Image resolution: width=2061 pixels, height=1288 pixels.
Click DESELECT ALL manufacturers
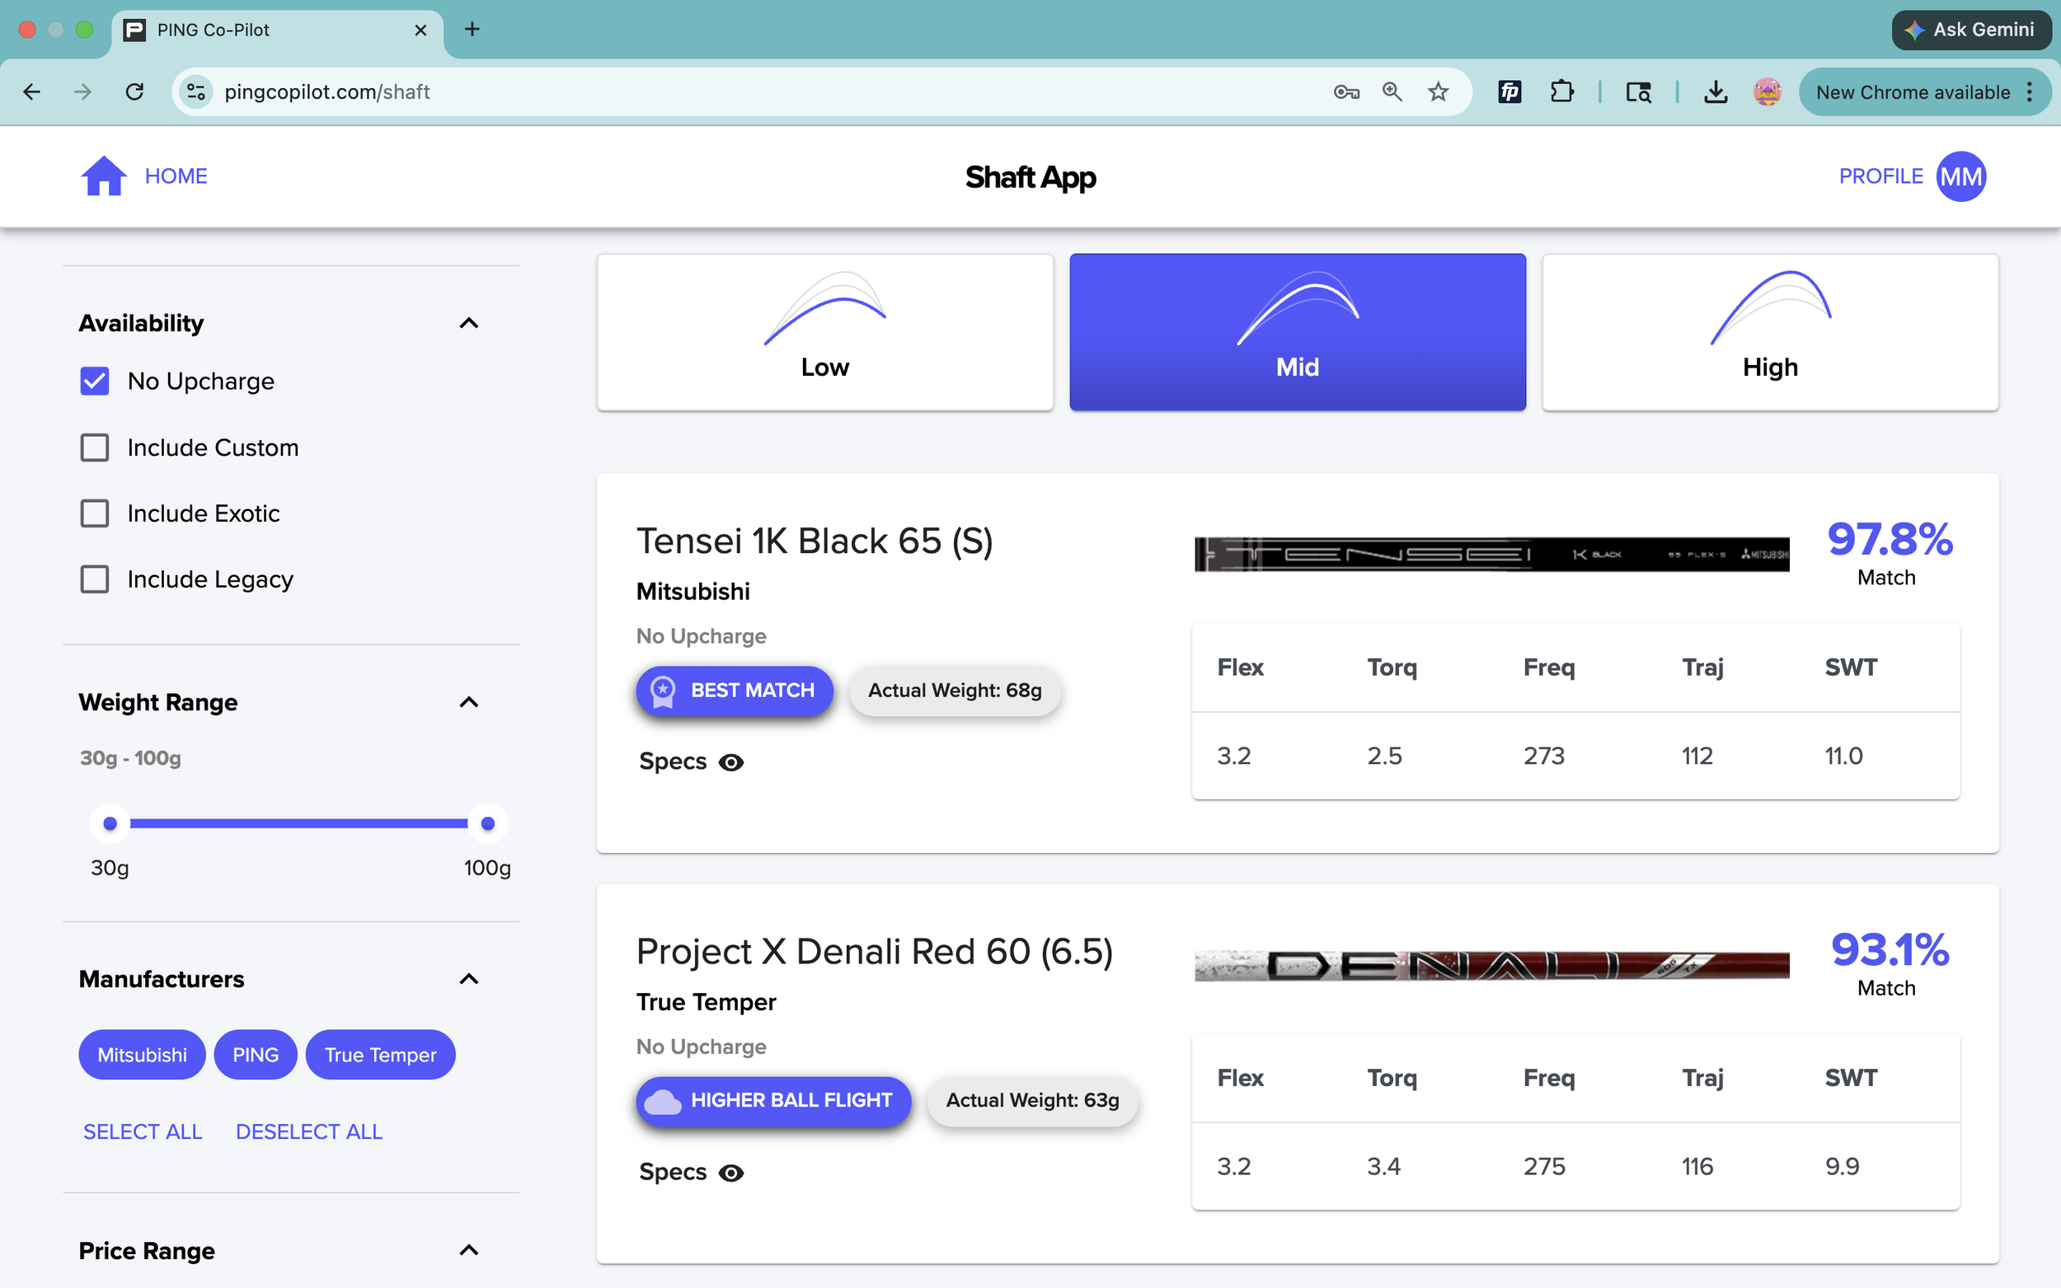tap(309, 1131)
